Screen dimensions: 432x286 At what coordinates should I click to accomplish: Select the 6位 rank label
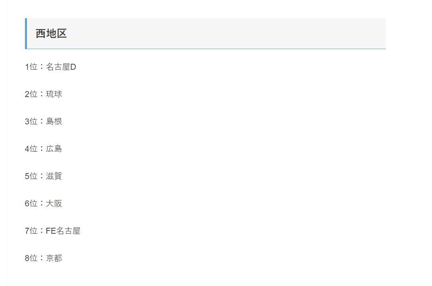31,204
